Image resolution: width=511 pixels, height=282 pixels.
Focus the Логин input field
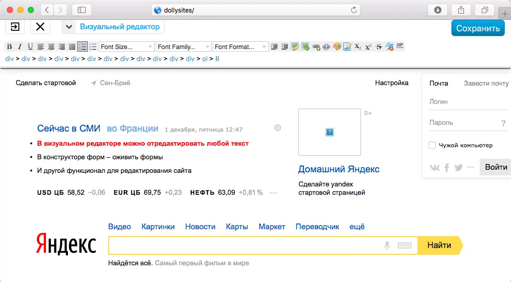point(469,102)
